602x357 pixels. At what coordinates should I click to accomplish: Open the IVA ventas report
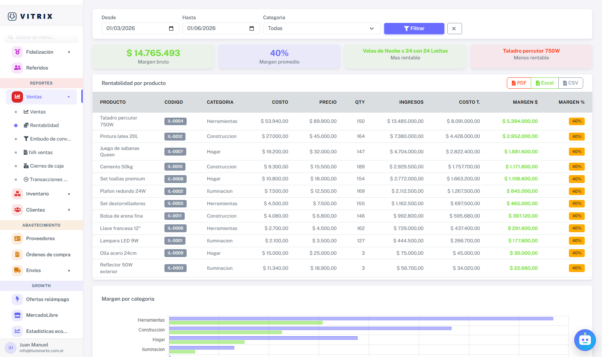(x=38, y=152)
